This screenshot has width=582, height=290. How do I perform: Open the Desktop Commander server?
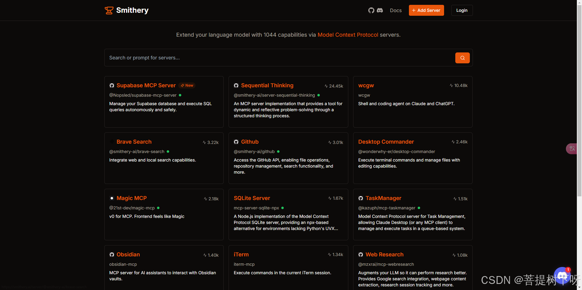386,142
